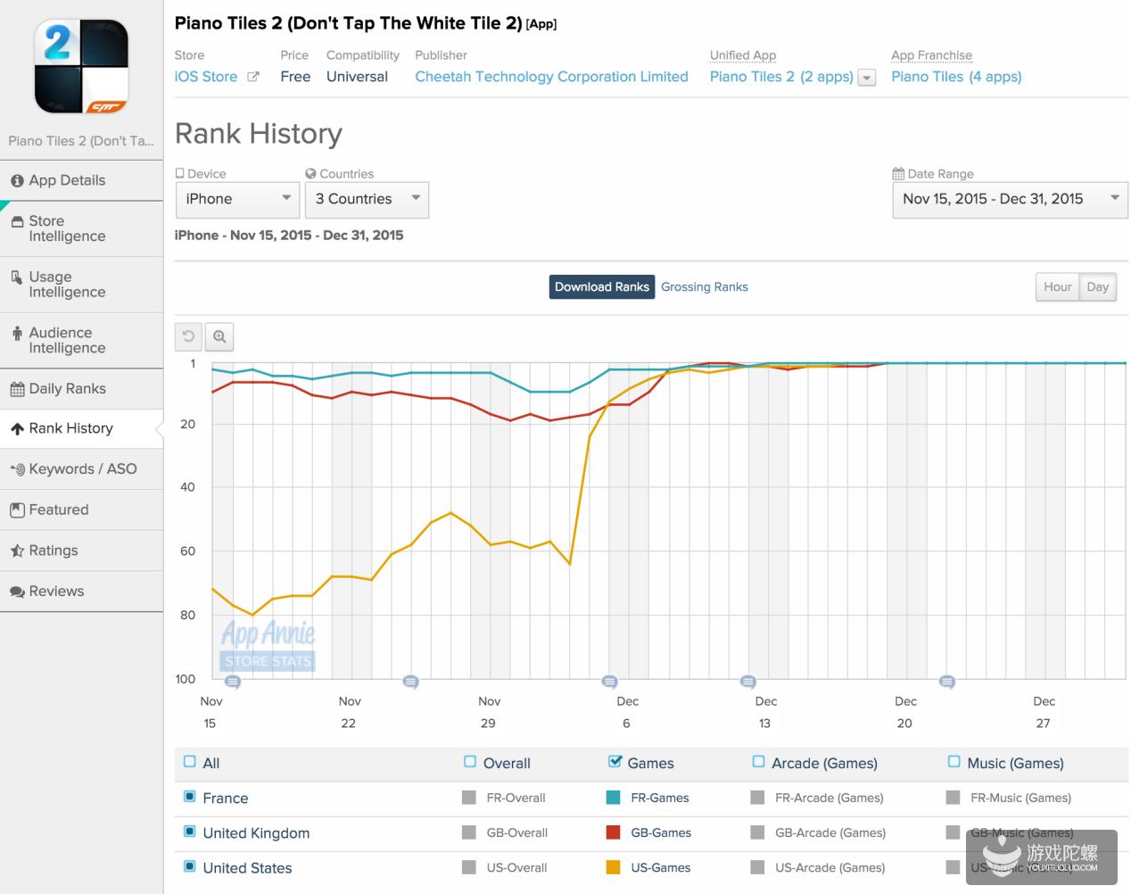Click the Dec 6 event marker bubble
This screenshot has height=894, width=1131.
coord(610,682)
